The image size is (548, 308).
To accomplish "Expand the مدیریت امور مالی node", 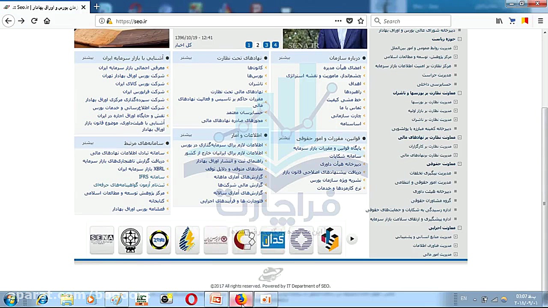I will tap(456, 255).
